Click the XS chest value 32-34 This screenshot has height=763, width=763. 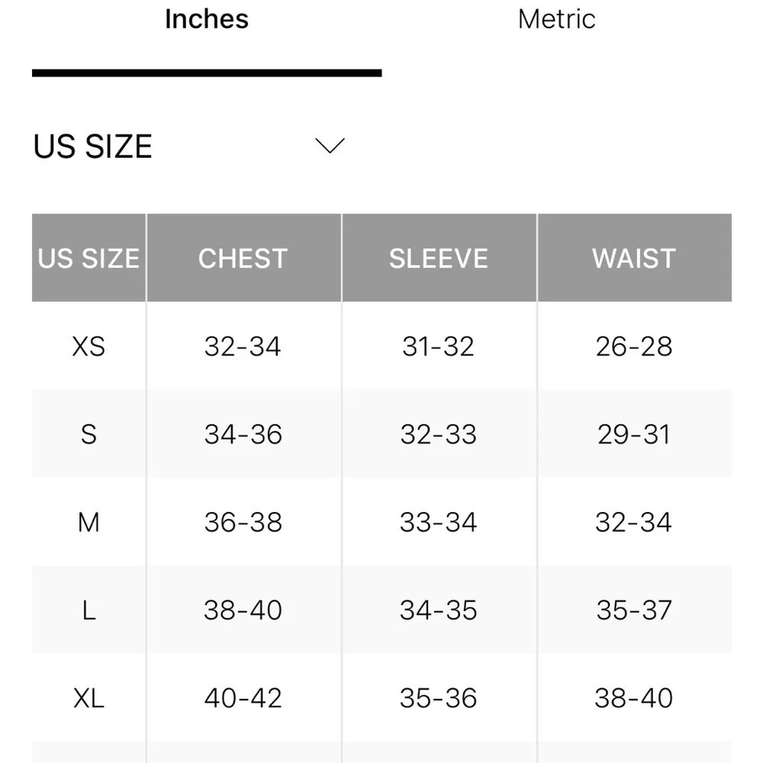click(243, 346)
